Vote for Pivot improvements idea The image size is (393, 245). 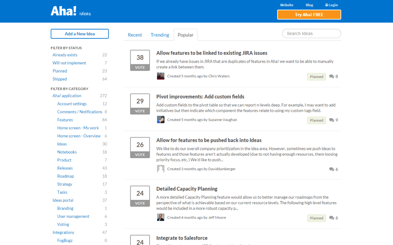click(x=140, y=111)
